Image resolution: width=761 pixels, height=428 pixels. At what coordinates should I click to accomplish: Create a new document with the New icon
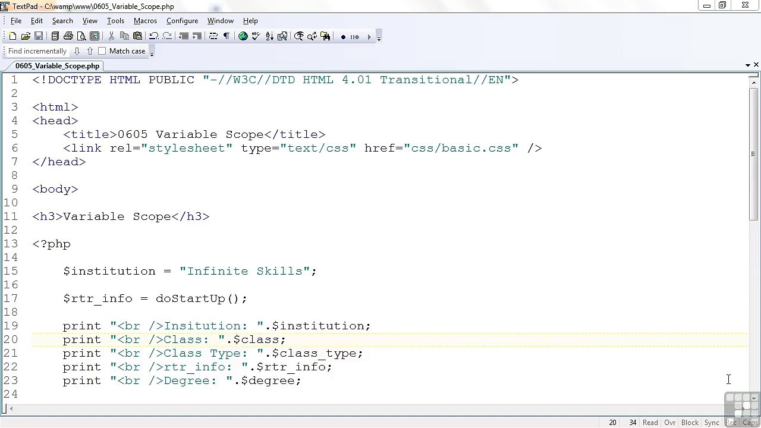(x=12, y=36)
